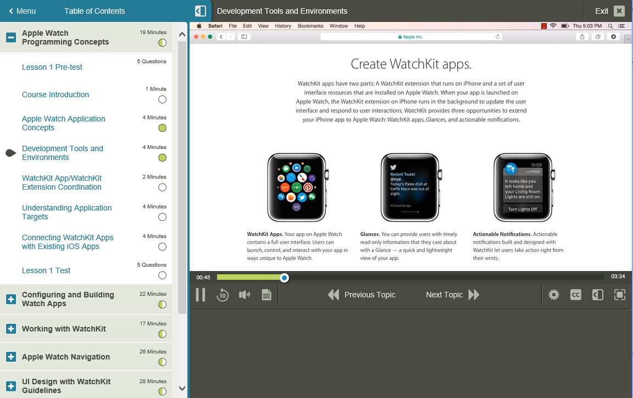This screenshot has height=398, width=633.
Task: Select the Course Introduction topic
Action: point(55,95)
